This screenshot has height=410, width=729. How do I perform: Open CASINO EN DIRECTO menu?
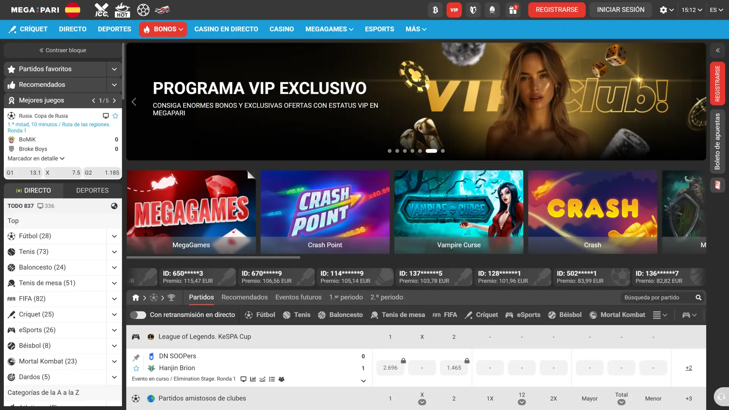[226, 29]
